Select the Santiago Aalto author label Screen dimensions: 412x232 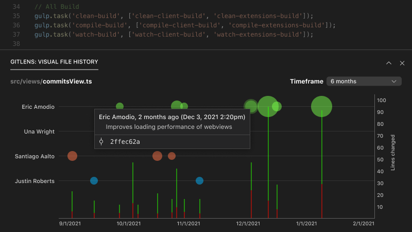[x=35, y=156]
